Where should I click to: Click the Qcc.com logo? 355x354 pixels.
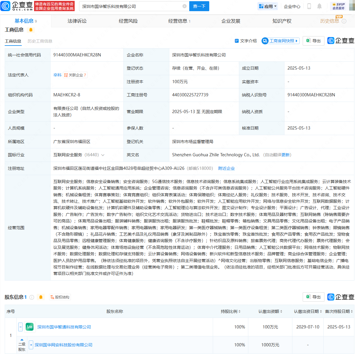point(17,6)
